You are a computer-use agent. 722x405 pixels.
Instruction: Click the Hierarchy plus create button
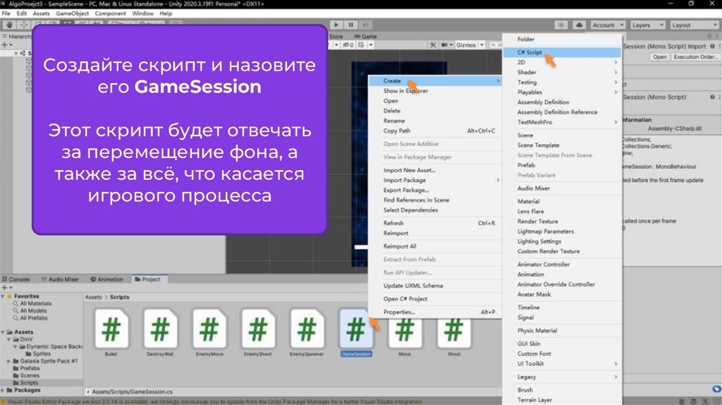click(x=6, y=44)
